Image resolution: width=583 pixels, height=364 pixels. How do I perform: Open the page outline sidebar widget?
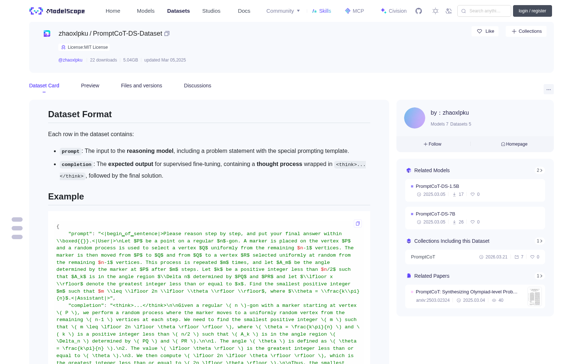click(17, 228)
